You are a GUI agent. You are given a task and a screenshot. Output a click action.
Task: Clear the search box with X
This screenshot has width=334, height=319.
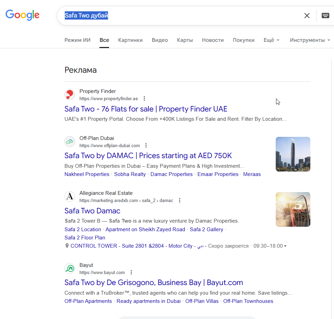click(307, 15)
